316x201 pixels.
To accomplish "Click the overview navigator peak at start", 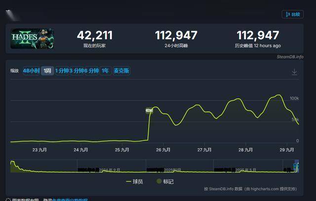I will [12, 162].
